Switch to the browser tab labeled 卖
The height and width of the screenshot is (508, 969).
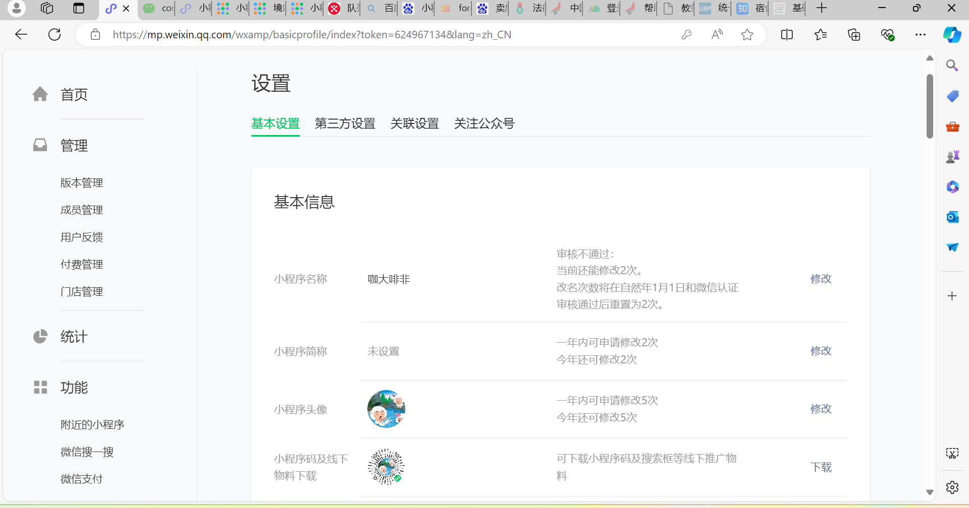pos(492,9)
